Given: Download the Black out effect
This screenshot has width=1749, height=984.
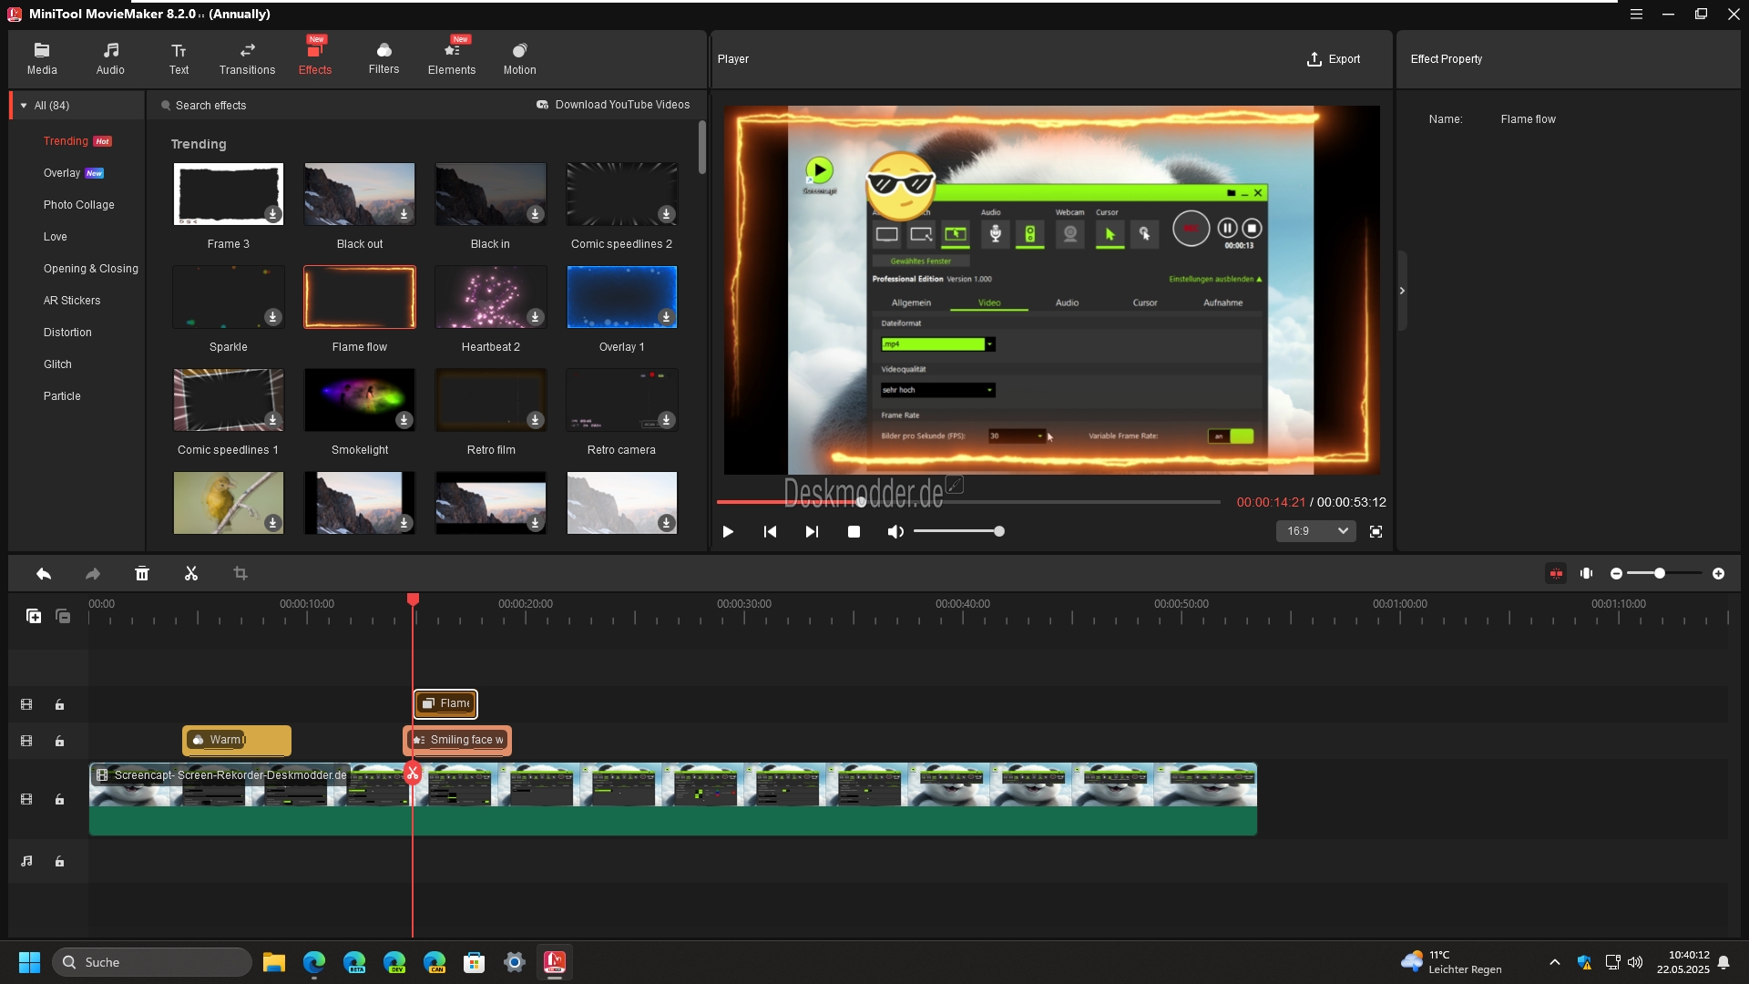Looking at the screenshot, I should tap(404, 214).
